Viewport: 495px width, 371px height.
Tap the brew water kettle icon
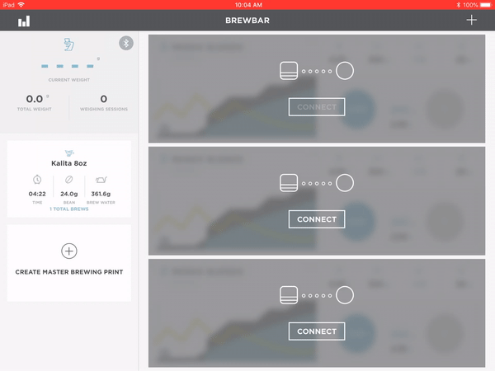pos(102,180)
